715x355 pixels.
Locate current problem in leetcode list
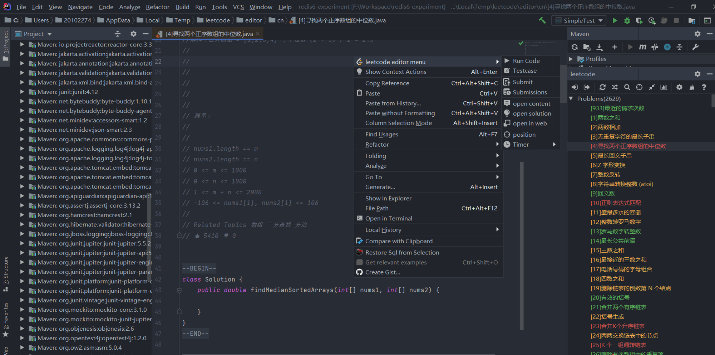click(x=639, y=87)
